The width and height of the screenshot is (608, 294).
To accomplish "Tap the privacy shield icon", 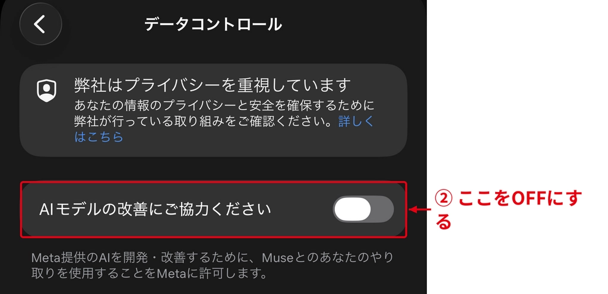I will [x=46, y=91].
